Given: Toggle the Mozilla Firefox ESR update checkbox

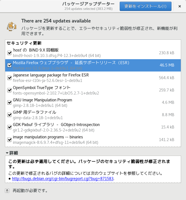Looking at the screenshot, I should 9,65.
